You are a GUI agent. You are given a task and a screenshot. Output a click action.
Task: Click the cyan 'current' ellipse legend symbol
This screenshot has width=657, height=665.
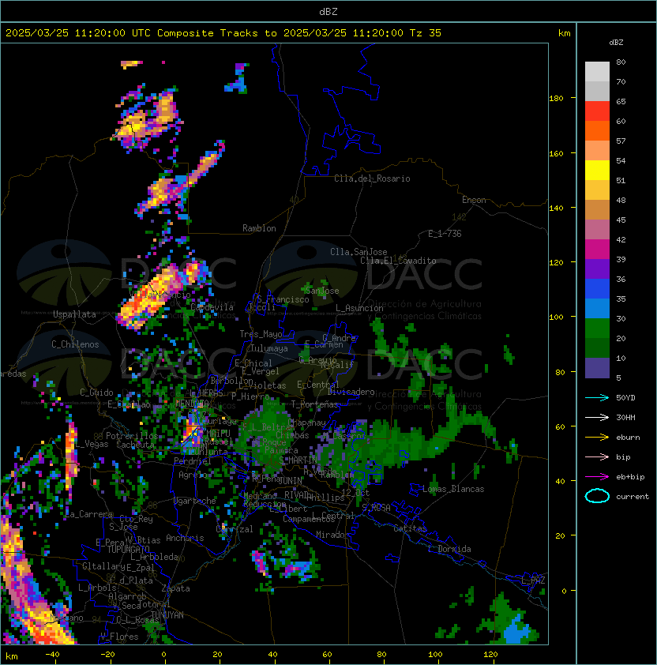click(x=597, y=496)
